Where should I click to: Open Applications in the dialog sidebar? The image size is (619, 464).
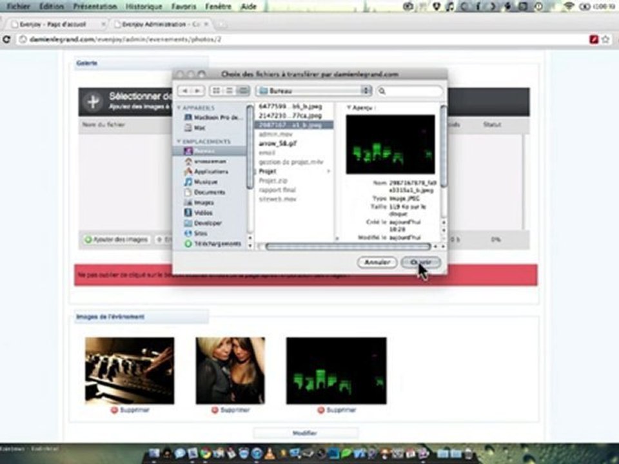[206, 171]
